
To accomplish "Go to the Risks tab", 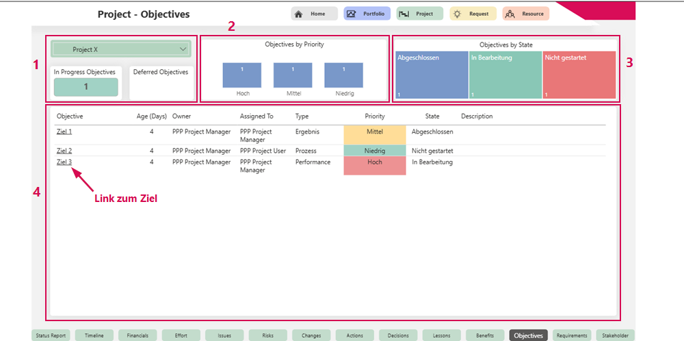I will click(268, 336).
